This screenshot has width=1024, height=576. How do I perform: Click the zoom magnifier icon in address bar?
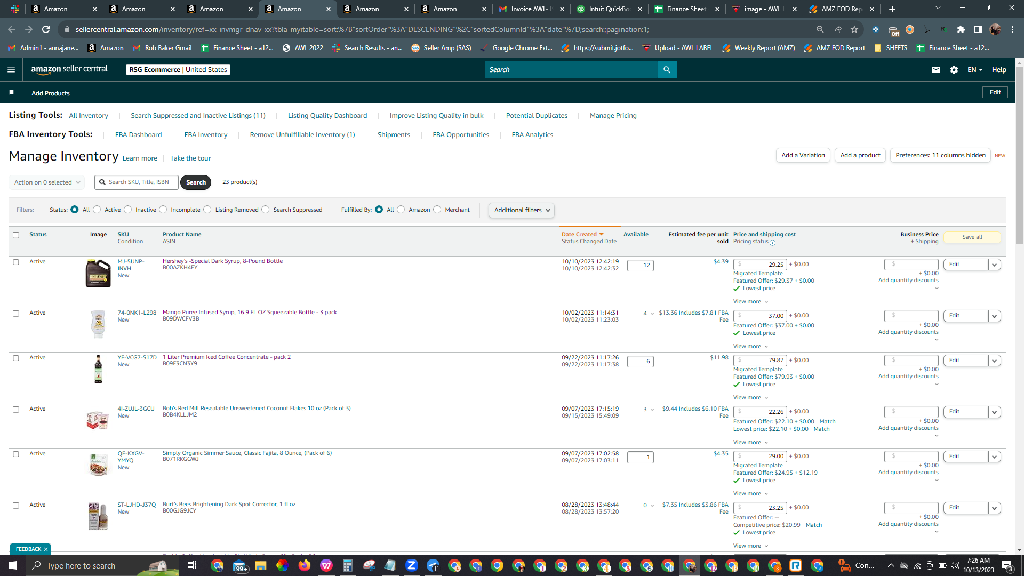point(820,29)
